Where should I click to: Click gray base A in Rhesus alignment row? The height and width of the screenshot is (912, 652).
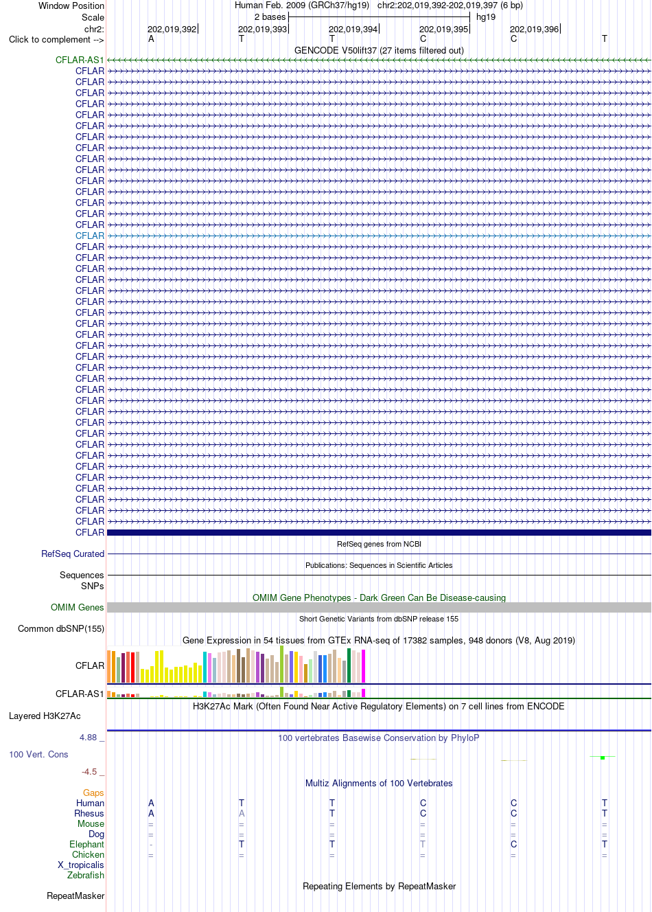tap(242, 813)
